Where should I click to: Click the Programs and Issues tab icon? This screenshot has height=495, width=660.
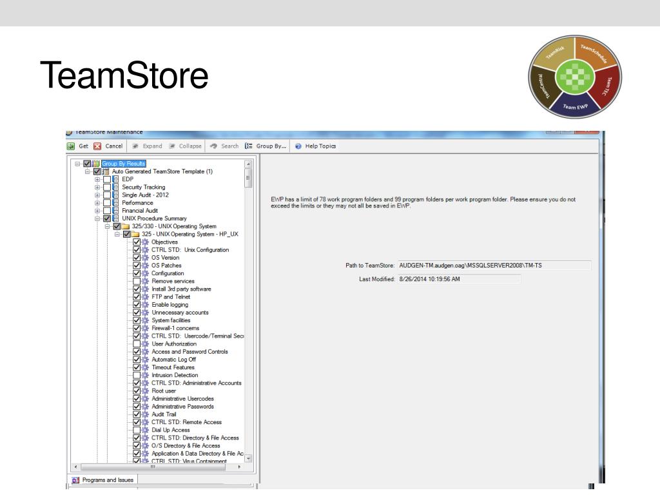[75, 480]
